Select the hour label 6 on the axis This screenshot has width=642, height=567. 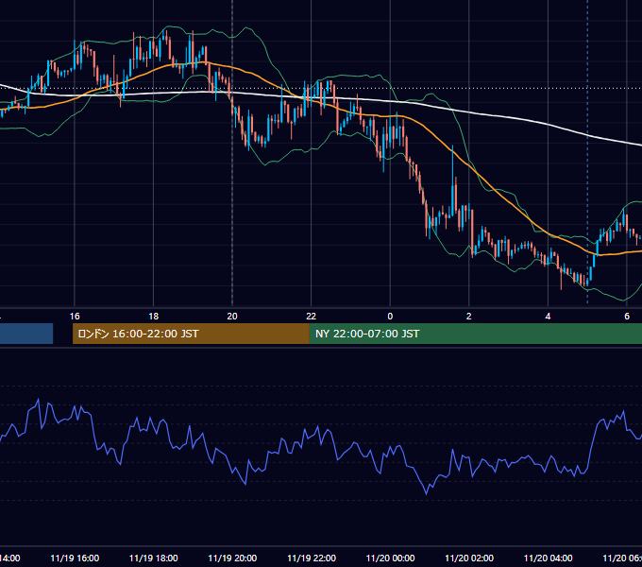(627, 317)
